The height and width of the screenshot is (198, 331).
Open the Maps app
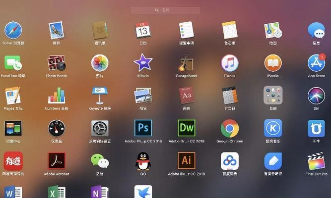(x=273, y=30)
